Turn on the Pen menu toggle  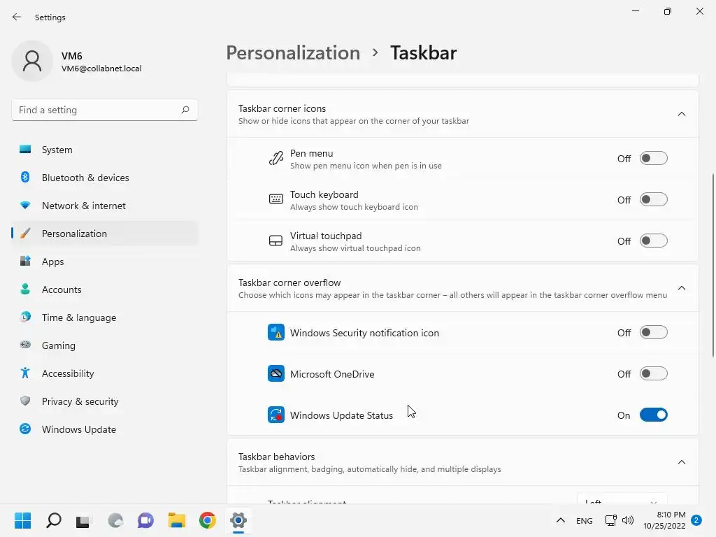[x=654, y=159]
